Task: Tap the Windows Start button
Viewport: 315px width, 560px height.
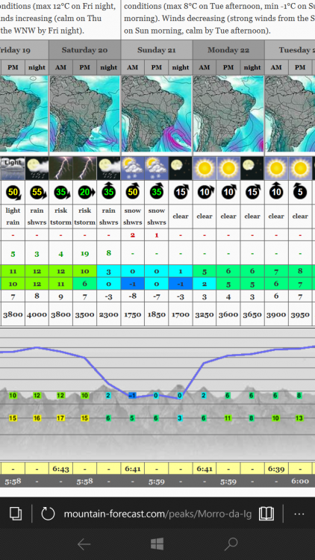Action: (x=157, y=544)
